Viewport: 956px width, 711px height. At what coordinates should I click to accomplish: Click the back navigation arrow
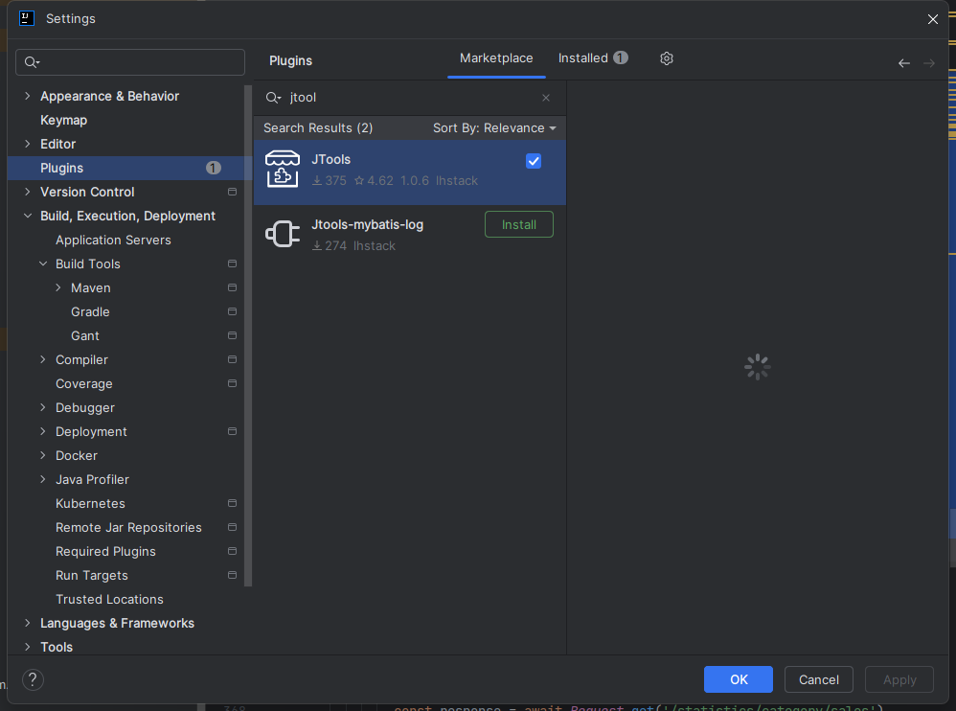[903, 63]
